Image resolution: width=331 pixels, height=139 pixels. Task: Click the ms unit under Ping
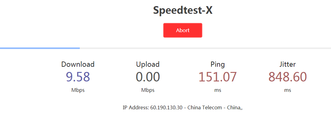pyautogui.click(x=218, y=90)
